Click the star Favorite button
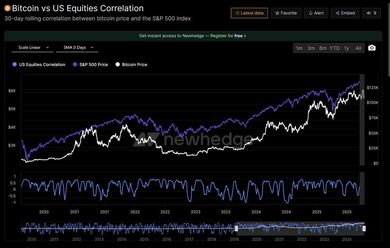The width and height of the screenshot is (390, 248). pyautogui.click(x=286, y=13)
